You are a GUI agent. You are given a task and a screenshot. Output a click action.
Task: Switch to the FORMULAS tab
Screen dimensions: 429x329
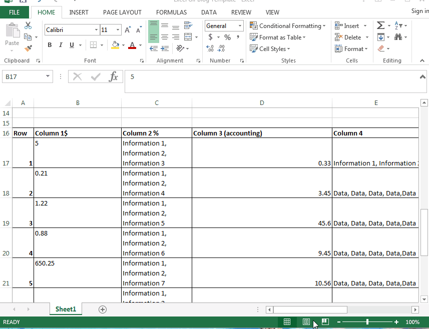[x=172, y=12]
